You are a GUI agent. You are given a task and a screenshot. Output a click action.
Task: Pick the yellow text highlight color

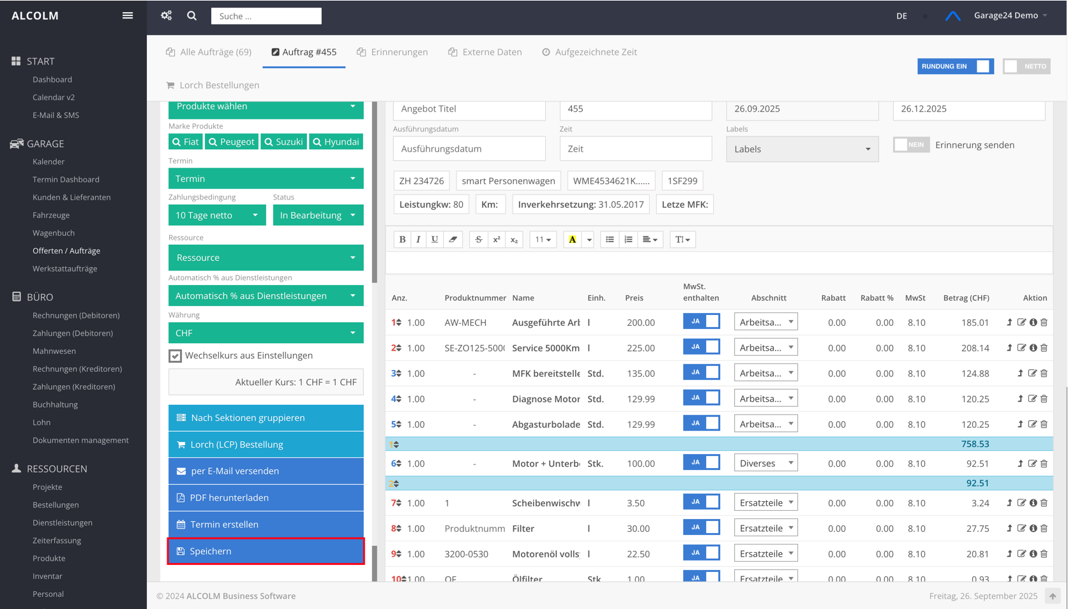[x=572, y=240]
